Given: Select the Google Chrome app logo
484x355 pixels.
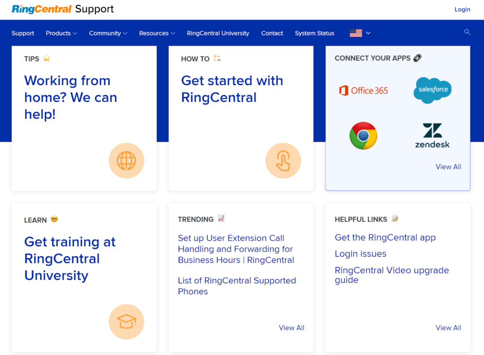Looking at the screenshot, I should click(x=363, y=136).
